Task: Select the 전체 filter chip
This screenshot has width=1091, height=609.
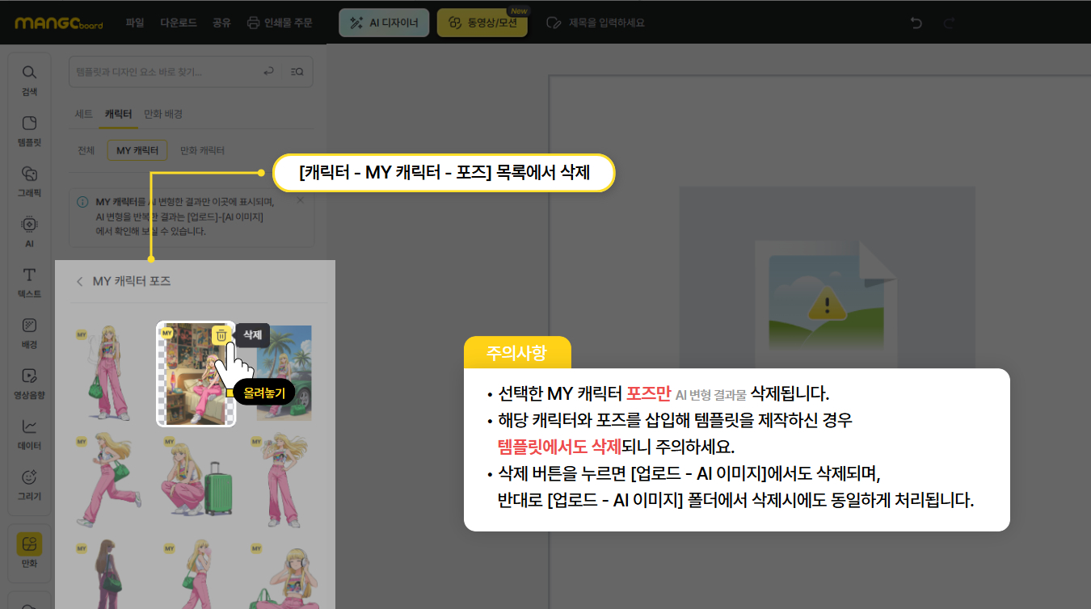Action: (x=86, y=150)
